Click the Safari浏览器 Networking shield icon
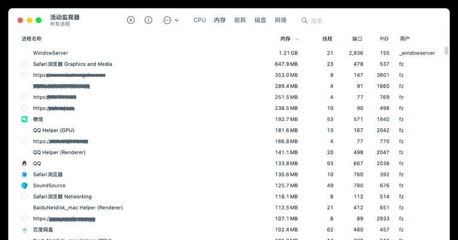458x240 pixels. click(25, 196)
